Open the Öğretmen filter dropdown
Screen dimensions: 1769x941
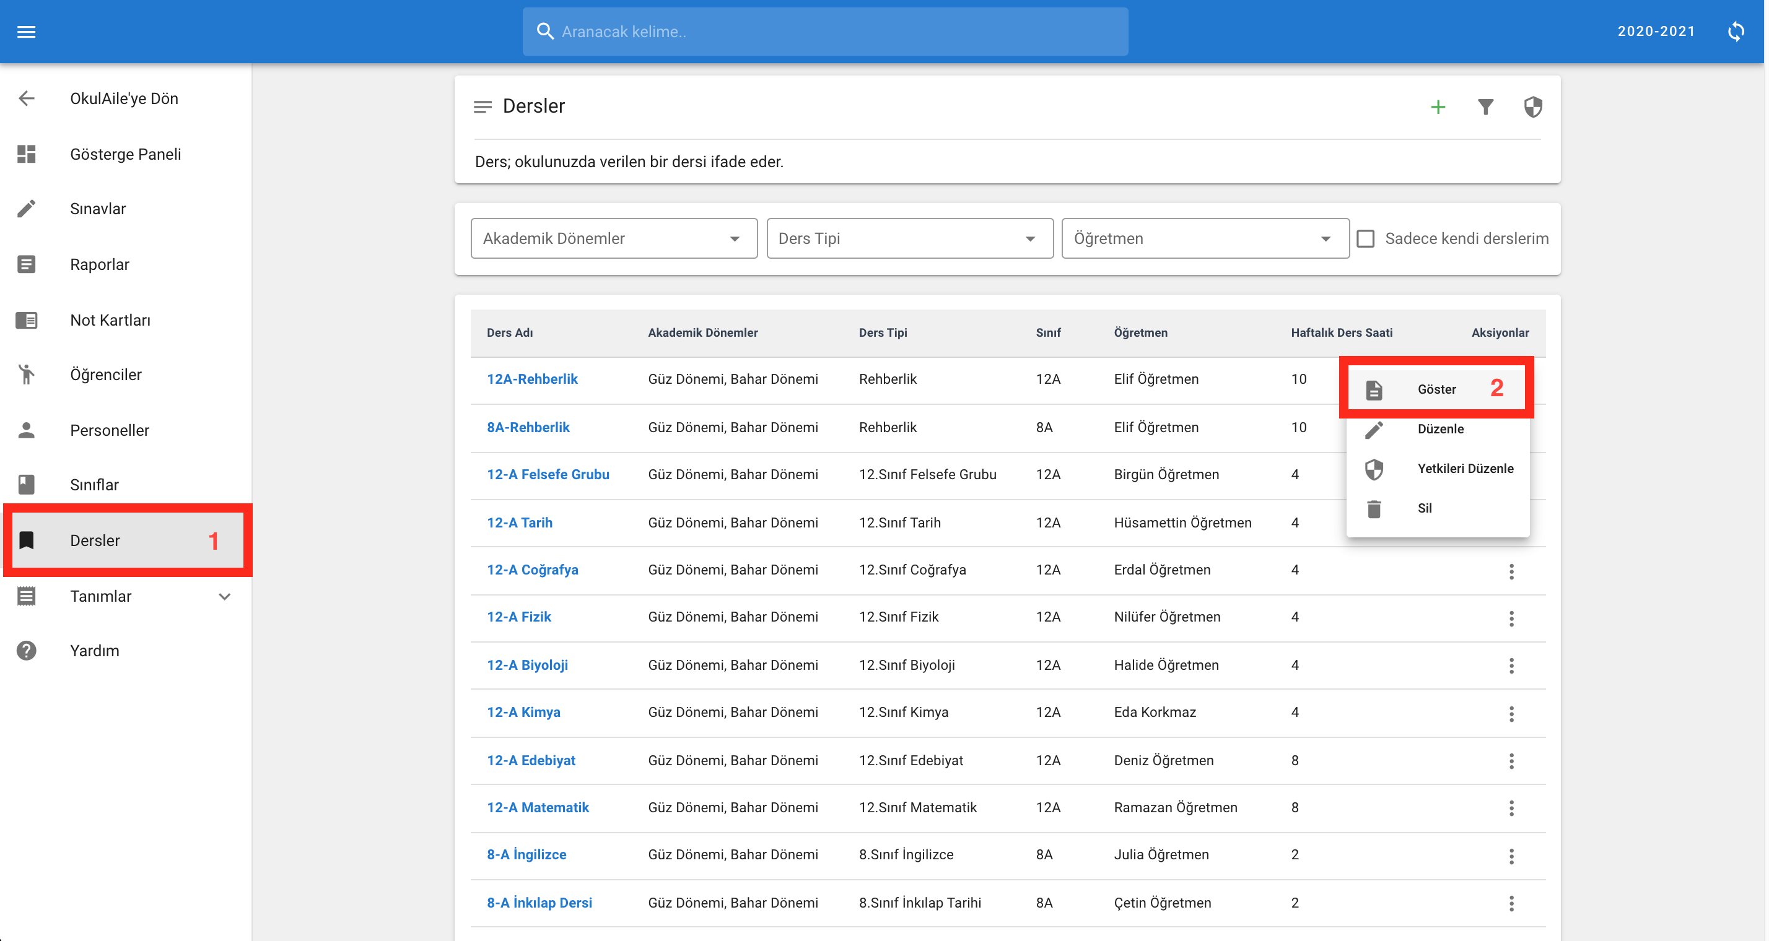[x=1205, y=238]
